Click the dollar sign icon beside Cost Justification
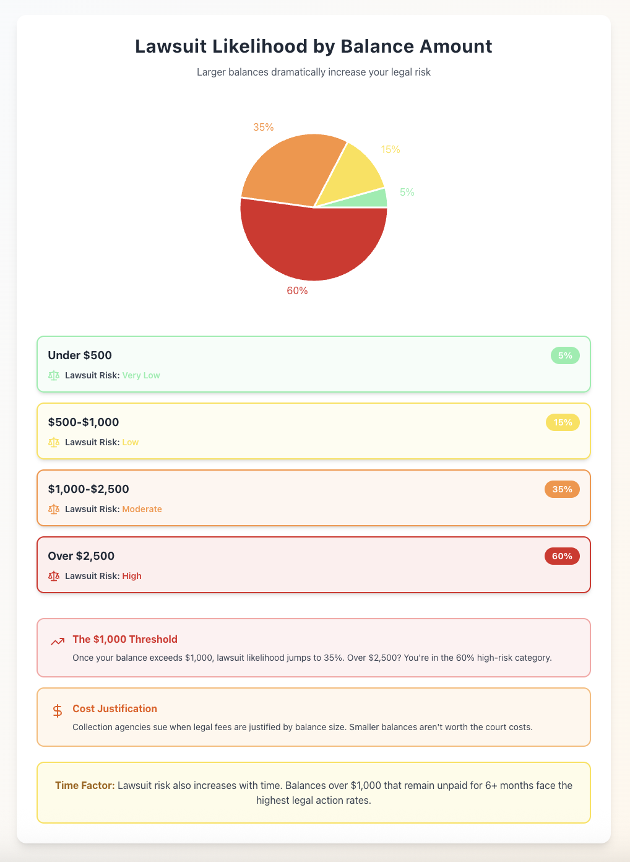Screen dimensions: 630x862 click(x=58, y=711)
